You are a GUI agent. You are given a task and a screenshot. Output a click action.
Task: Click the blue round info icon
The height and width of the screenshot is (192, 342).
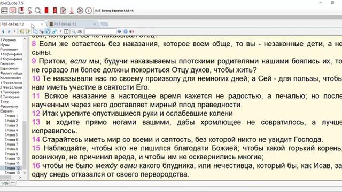(x=126, y=31)
